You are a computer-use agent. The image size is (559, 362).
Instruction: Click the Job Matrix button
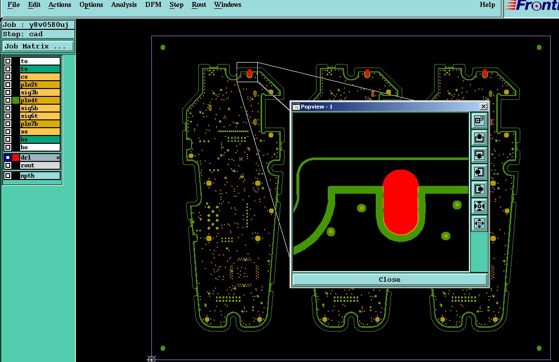[x=38, y=46]
